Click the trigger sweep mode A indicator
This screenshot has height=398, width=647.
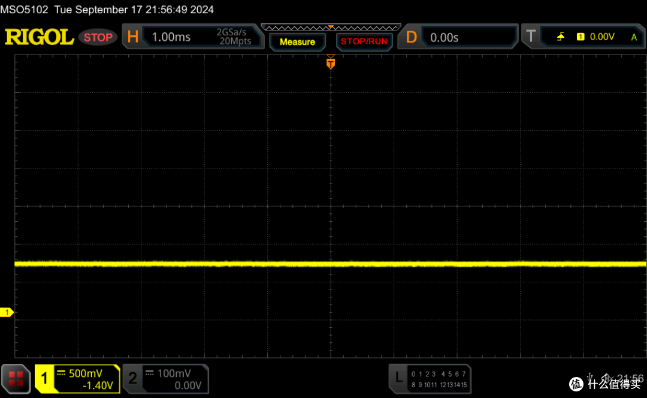coord(634,37)
